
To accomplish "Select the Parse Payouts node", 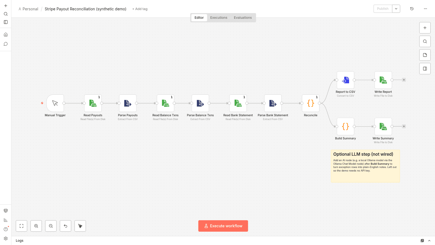I will pos(128,103).
